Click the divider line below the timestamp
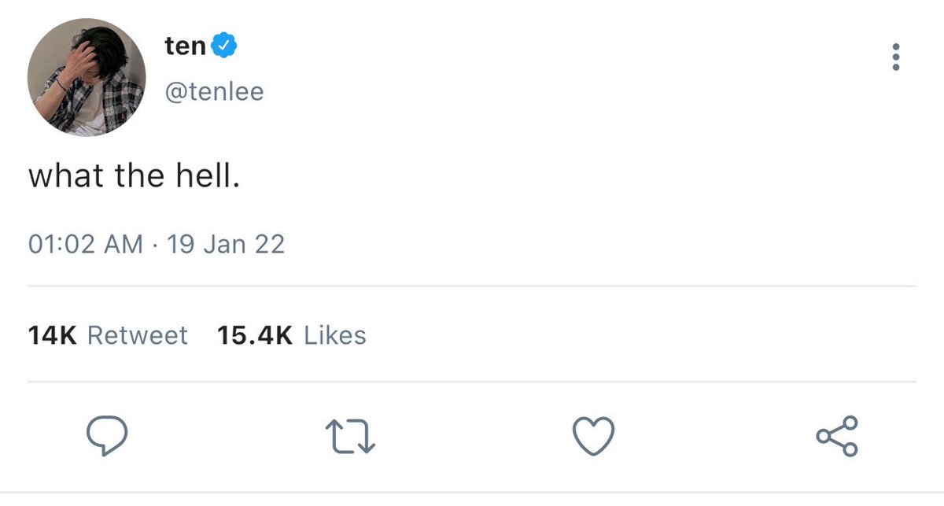 pyautogui.click(x=472, y=286)
